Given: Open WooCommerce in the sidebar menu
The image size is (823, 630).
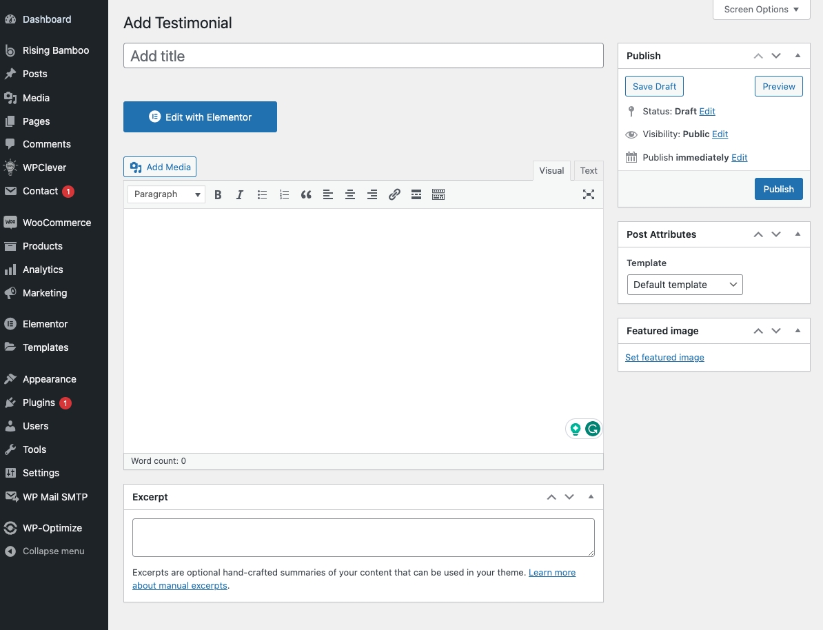Looking at the screenshot, I should pyautogui.click(x=57, y=223).
